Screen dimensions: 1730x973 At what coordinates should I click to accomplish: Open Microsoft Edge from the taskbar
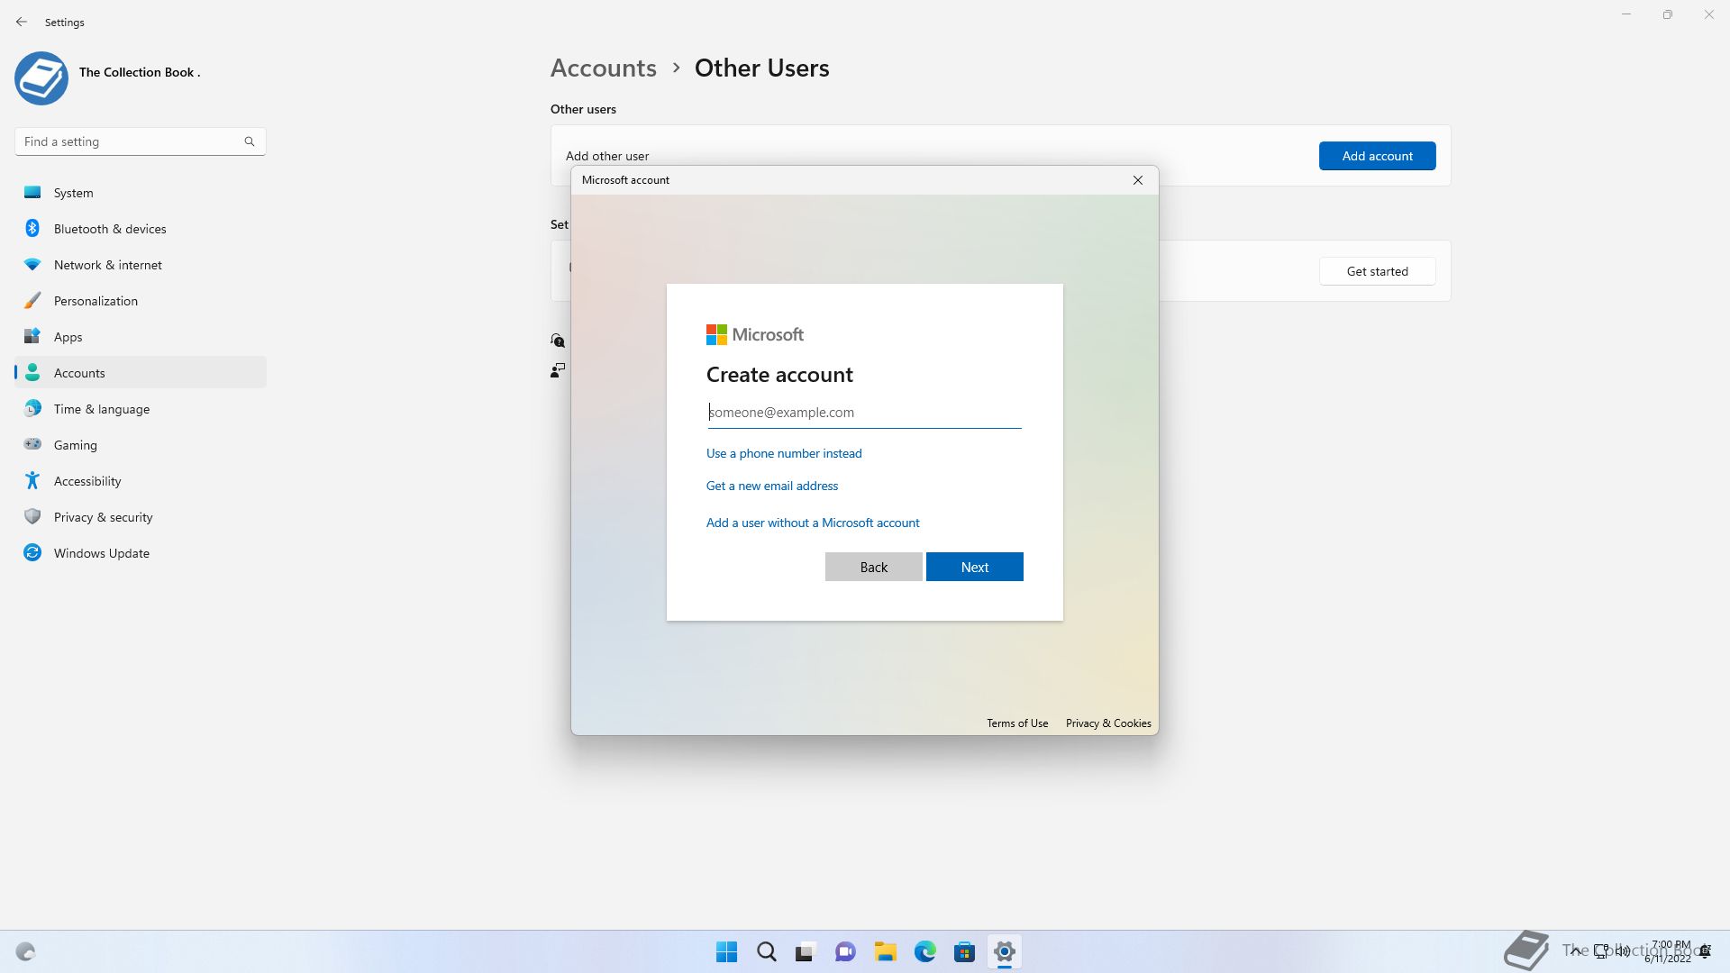coord(924,952)
